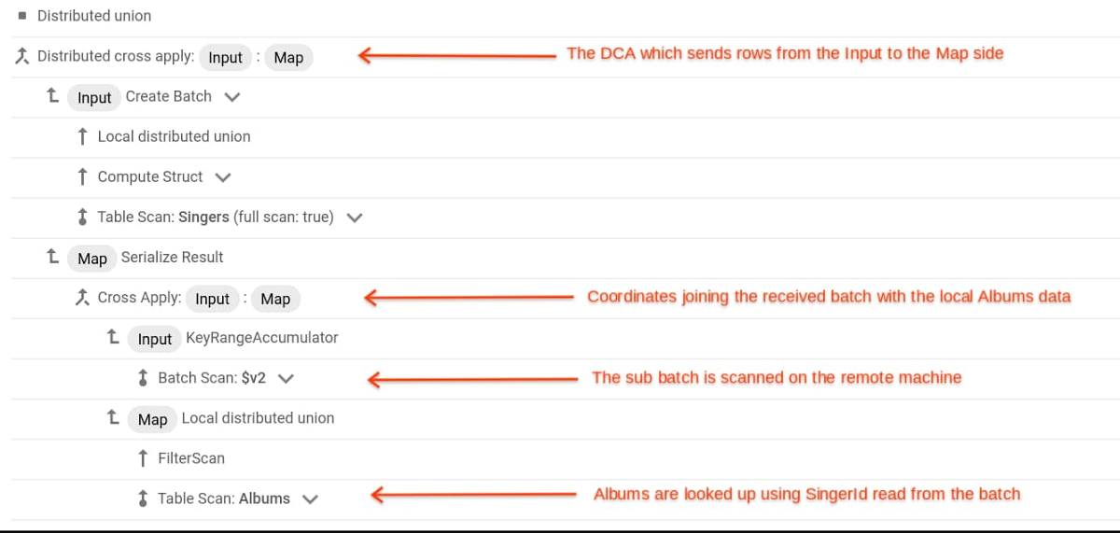Click the Local distributed union up-arrow icon under Create Batch
The height and width of the screenshot is (533, 1120).
(x=83, y=136)
